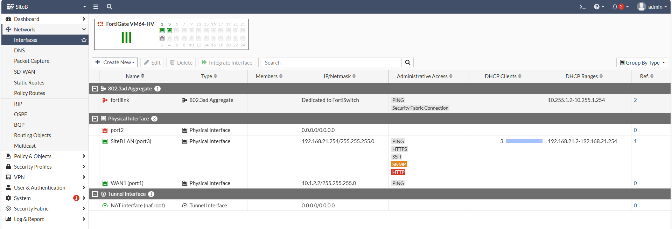Click the interface search magnifier button
Screen dimensions: 672x229
[x=408, y=62]
